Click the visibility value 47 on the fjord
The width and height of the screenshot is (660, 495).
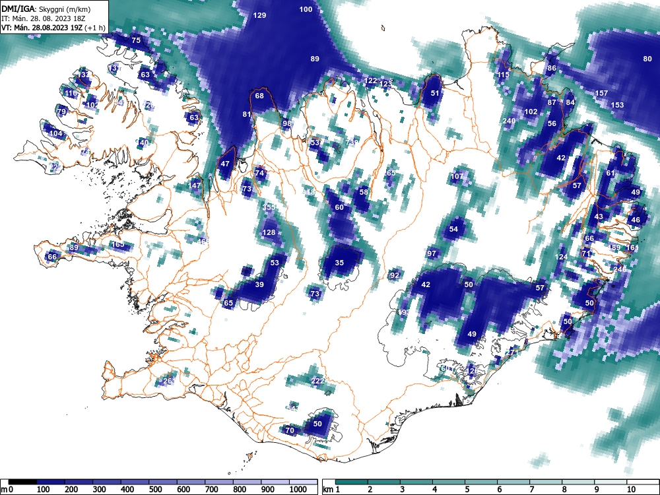click(225, 164)
